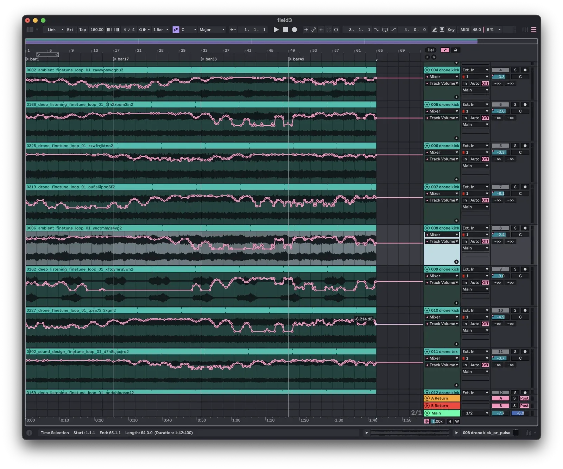563x469 pixels.
Task: Toggle the computer MIDI keyboard icon
Action: (x=442, y=30)
